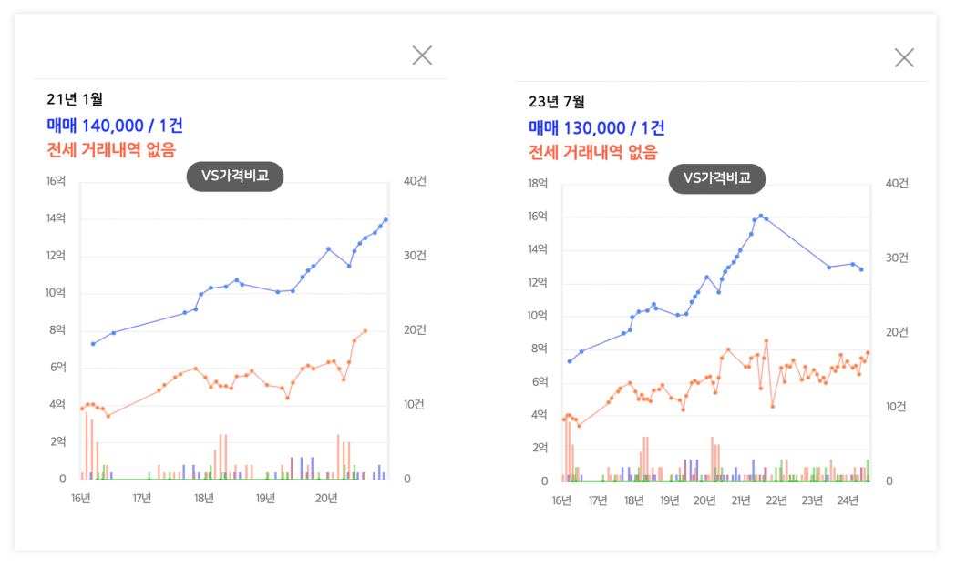
Task: Click the 23년 7월 date heading
Action: [x=557, y=101]
